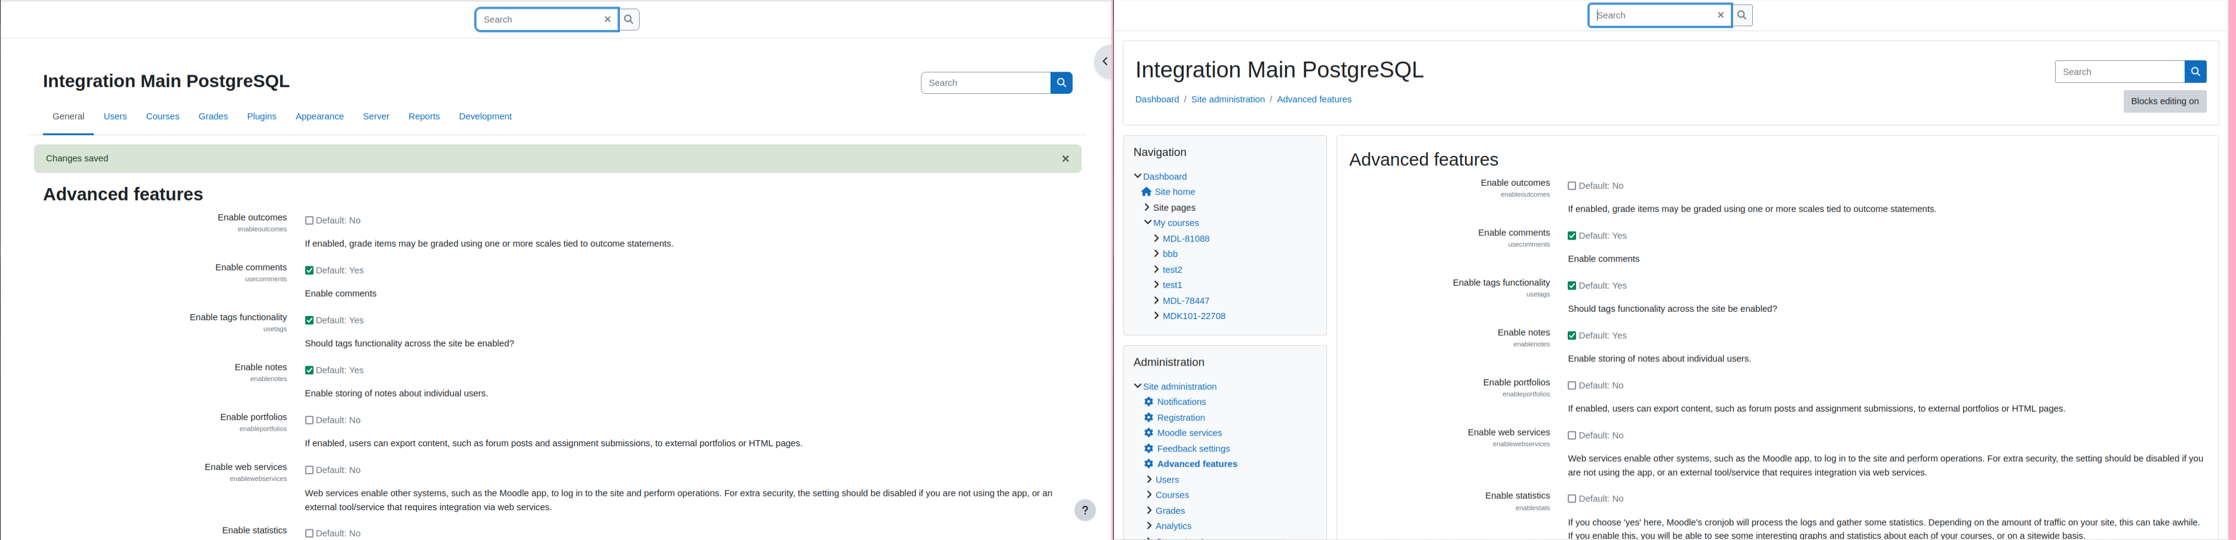Check Enable portfolios in right window
2236x540 pixels.
(1572, 385)
